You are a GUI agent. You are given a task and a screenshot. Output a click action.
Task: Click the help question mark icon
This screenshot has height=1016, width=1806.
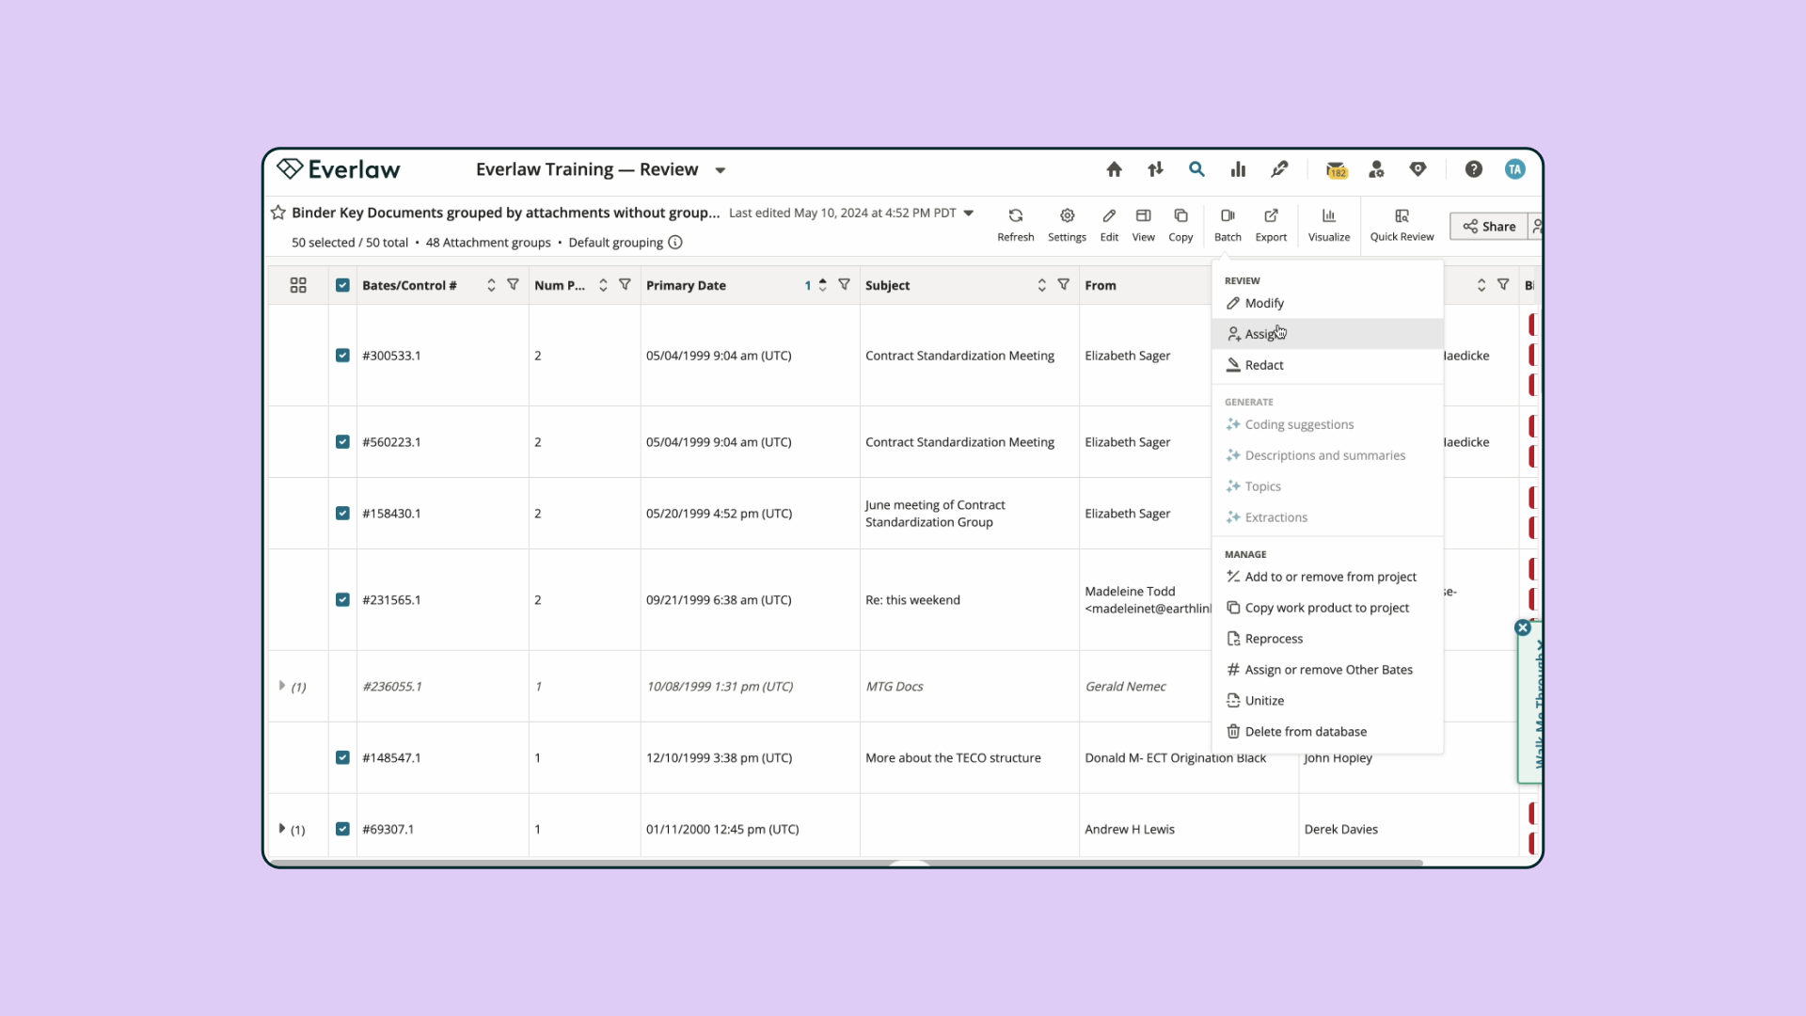click(1473, 169)
